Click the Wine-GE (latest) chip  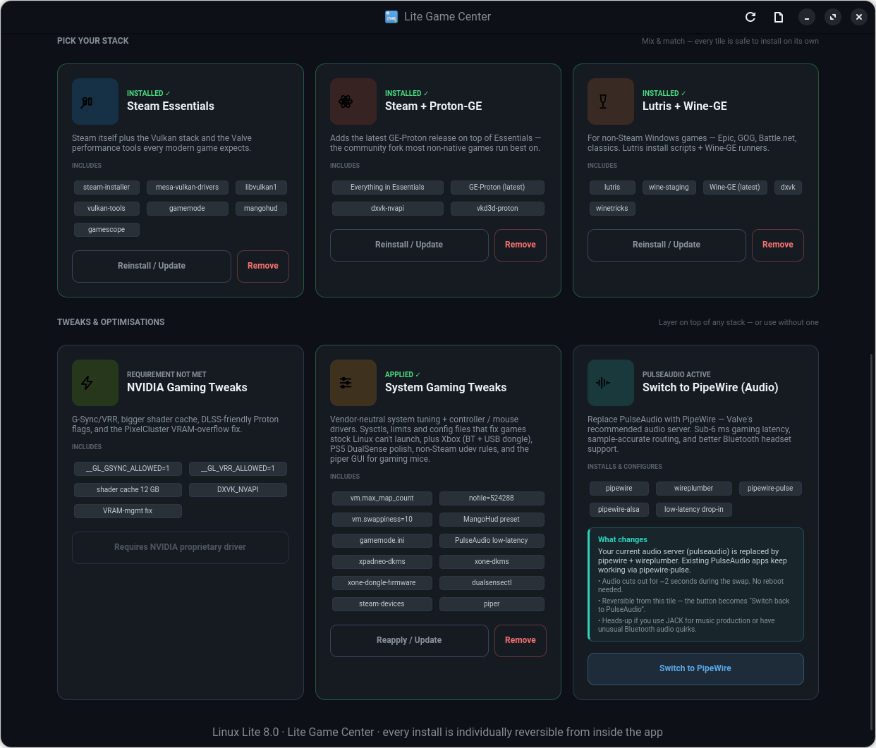click(735, 188)
